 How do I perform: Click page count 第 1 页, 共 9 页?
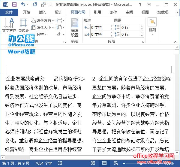click(16, 163)
